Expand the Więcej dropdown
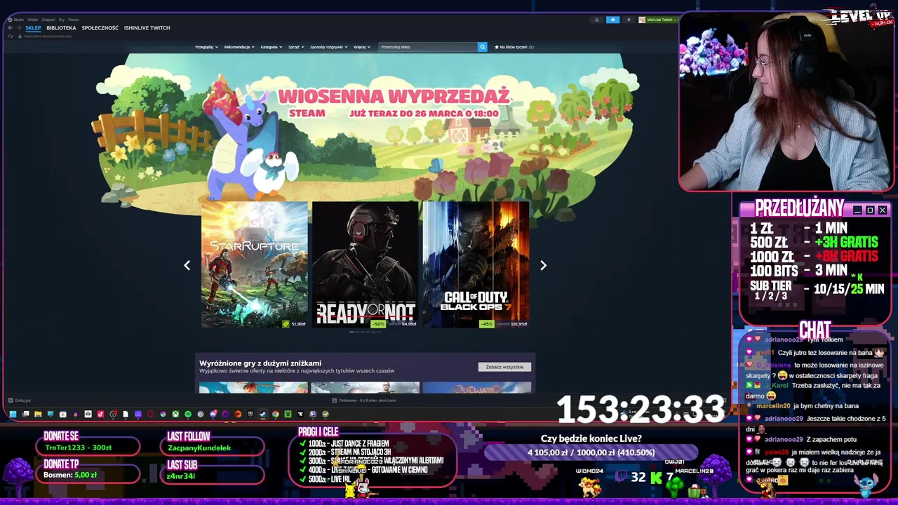The width and height of the screenshot is (898, 505). 362,47
